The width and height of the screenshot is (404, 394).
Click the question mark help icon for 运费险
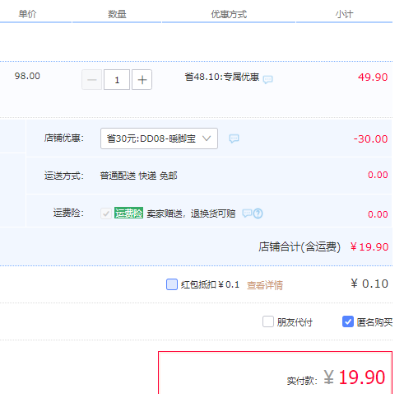tap(258, 213)
